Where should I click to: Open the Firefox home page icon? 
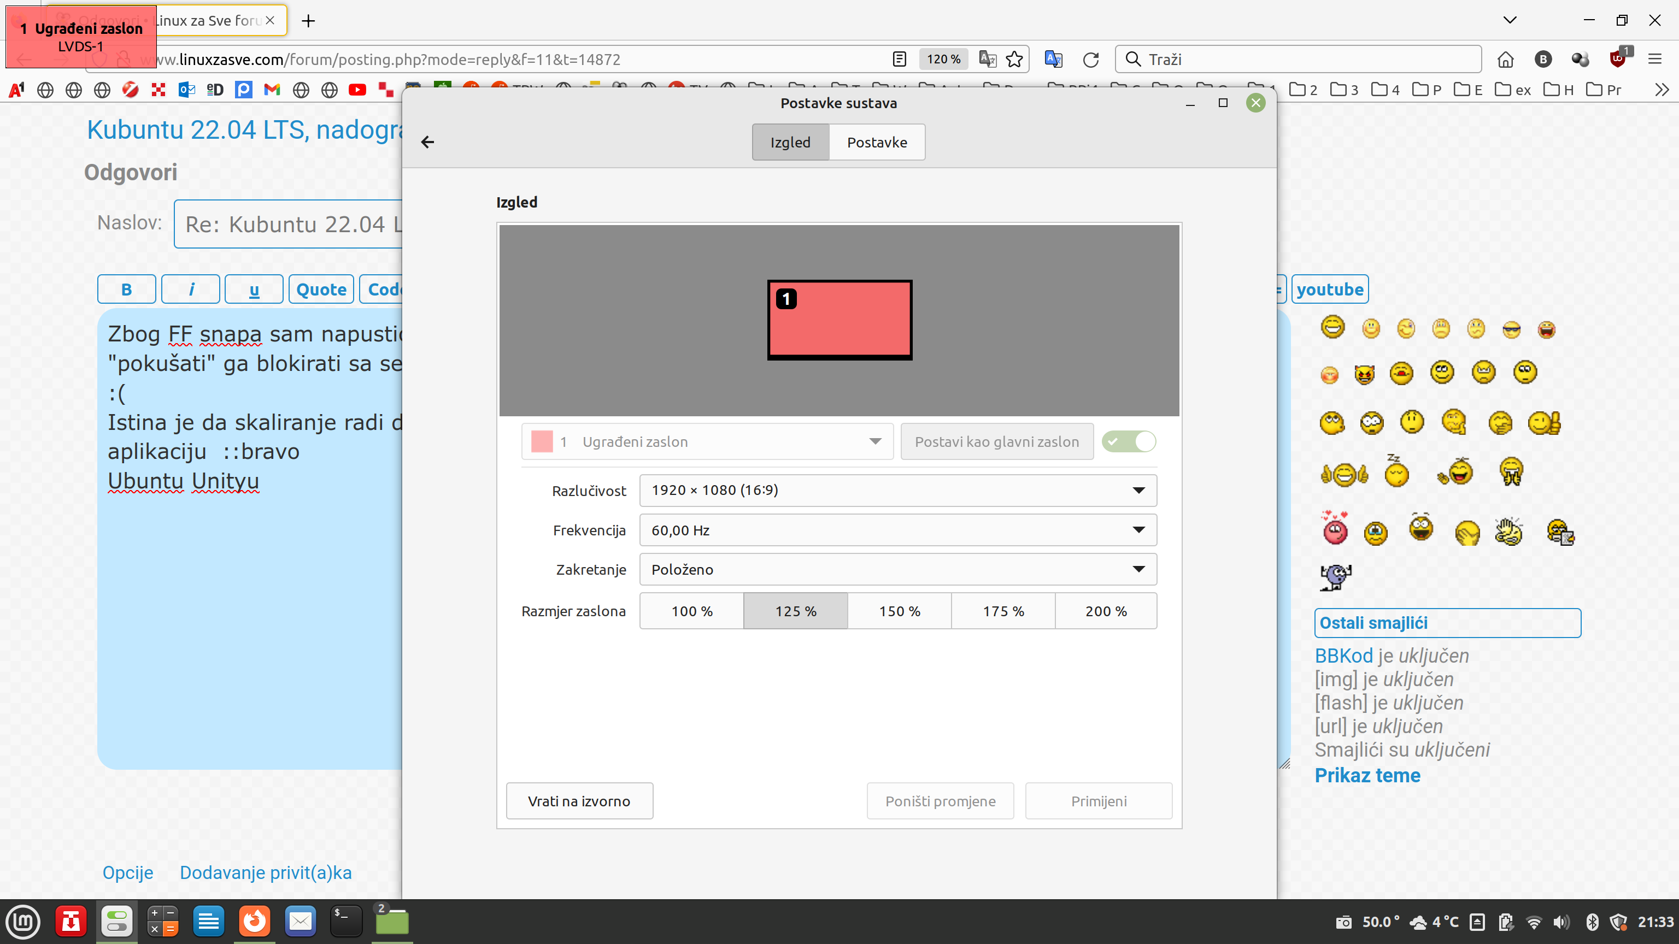pyautogui.click(x=1505, y=60)
